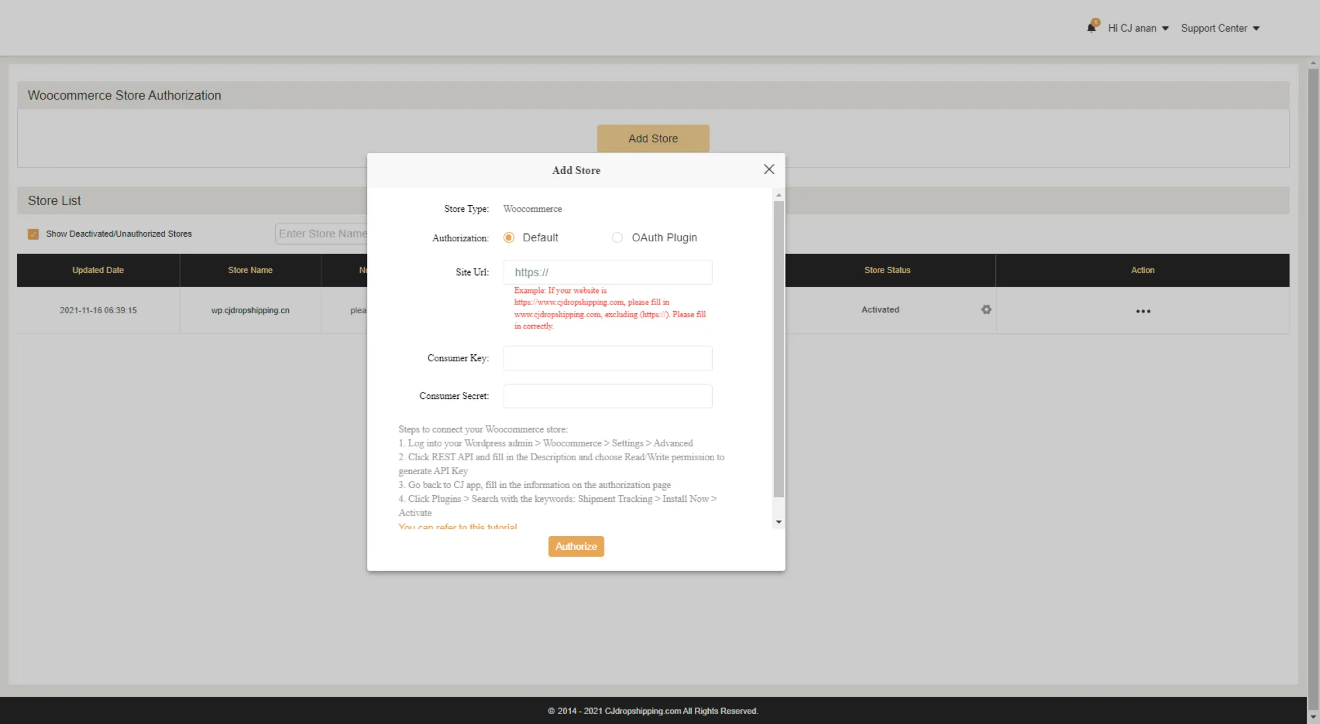Open the three-dots action menu

(x=1143, y=311)
